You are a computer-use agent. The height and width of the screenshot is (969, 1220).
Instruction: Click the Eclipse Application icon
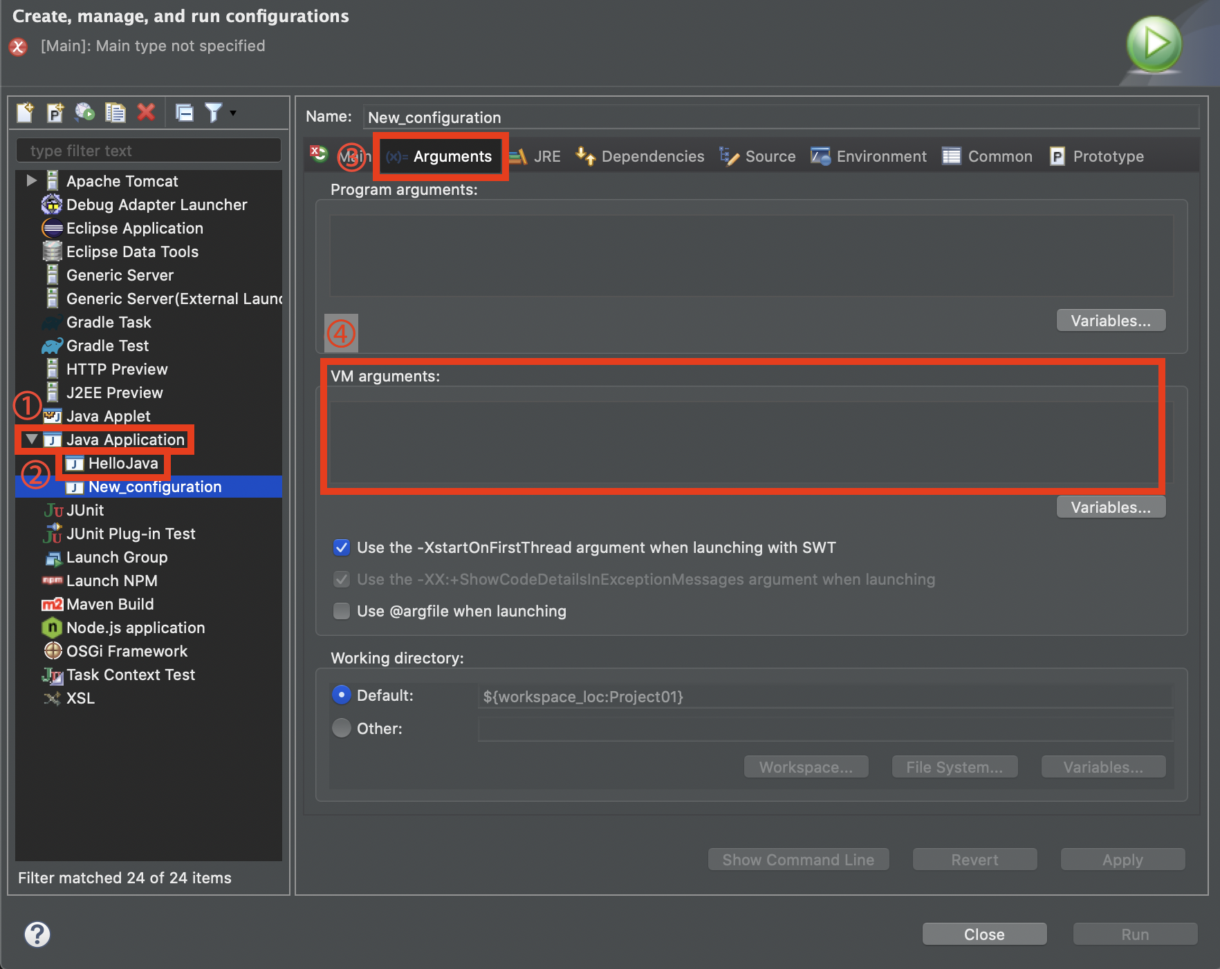click(52, 228)
